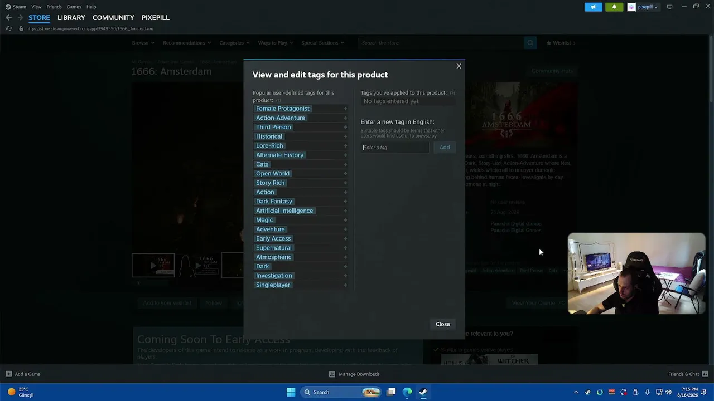
Task: Click the store page URL address
Action: point(90,28)
